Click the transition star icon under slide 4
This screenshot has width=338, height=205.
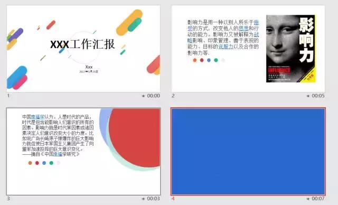click(x=308, y=199)
